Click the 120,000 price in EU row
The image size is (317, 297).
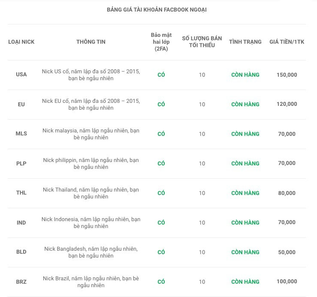287,104
